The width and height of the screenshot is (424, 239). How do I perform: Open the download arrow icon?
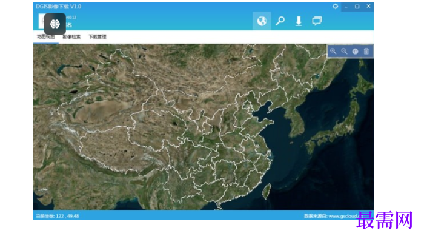[x=299, y=21]
